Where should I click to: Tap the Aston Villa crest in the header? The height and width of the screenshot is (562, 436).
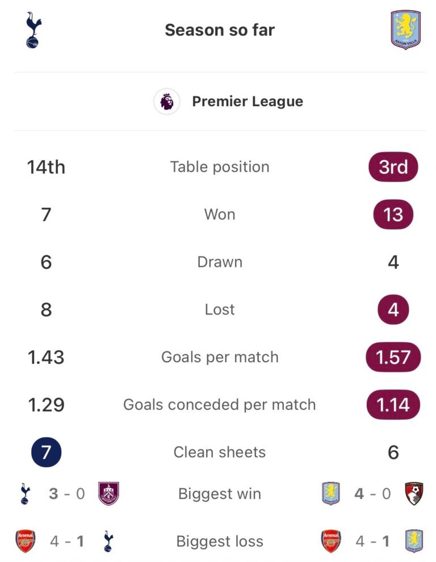[x=405, y=30]
